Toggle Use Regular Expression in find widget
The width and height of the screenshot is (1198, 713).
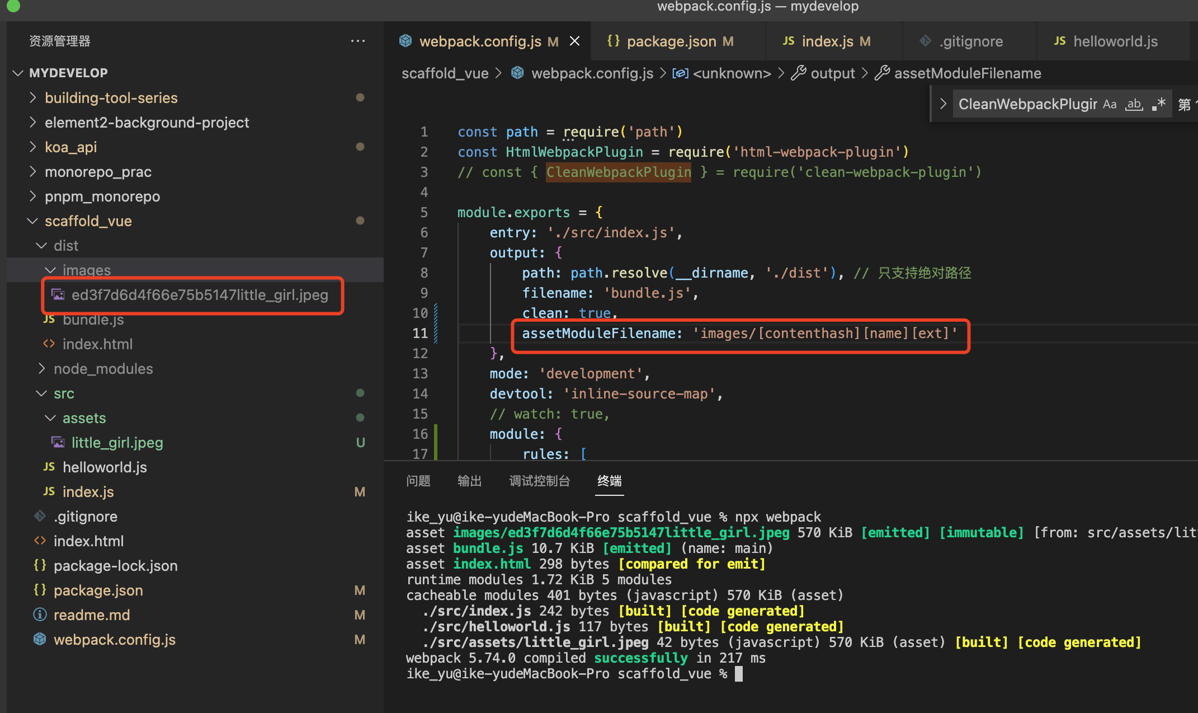[1159, 104]
